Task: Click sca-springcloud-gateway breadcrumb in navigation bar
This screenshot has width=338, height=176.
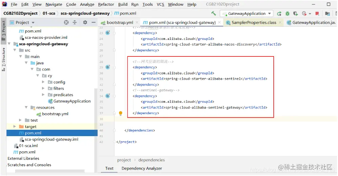Action: (85, 13)
